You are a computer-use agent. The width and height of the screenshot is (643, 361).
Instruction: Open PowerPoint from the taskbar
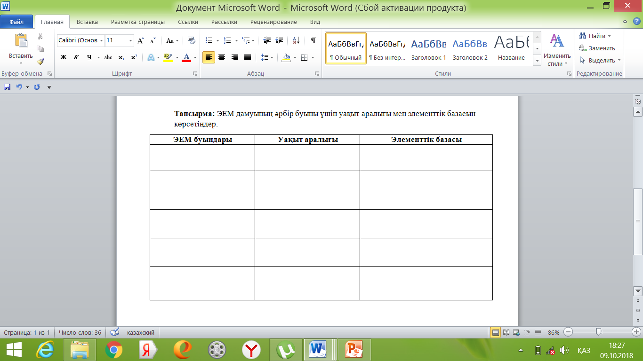354,350
